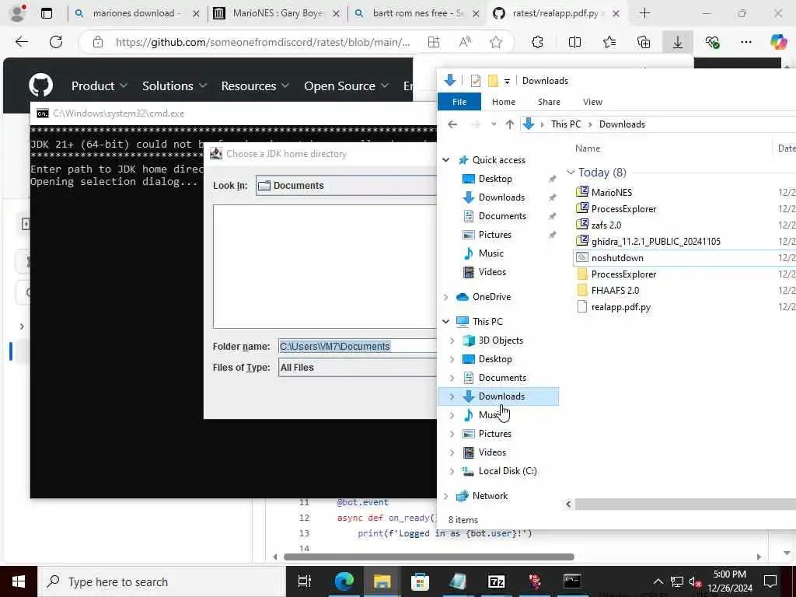The image size is (796, 597).
Task: Open the GitHub Resources dropdown
Action: (255, 86)
